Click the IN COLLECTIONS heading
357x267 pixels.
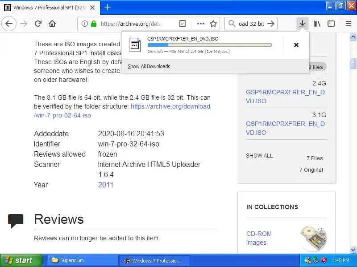pos(272,207)
